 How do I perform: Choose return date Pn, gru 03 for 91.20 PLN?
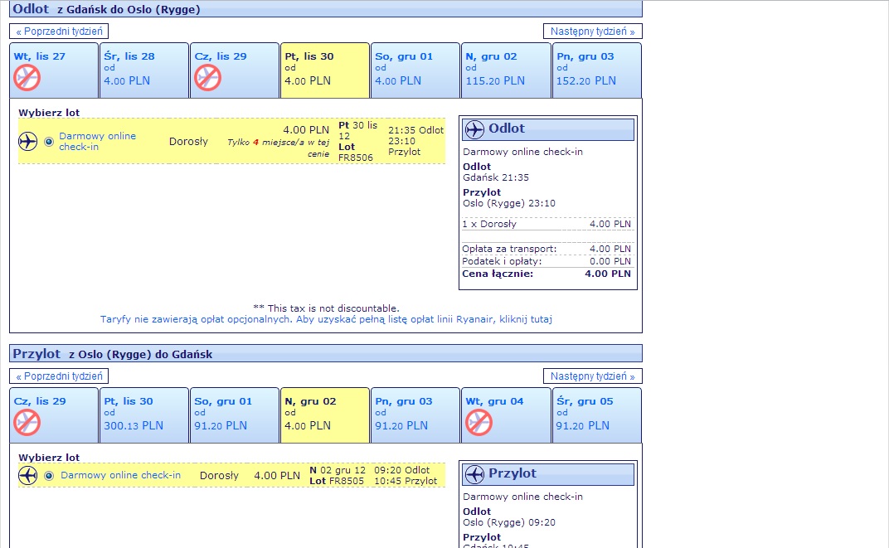415,415
